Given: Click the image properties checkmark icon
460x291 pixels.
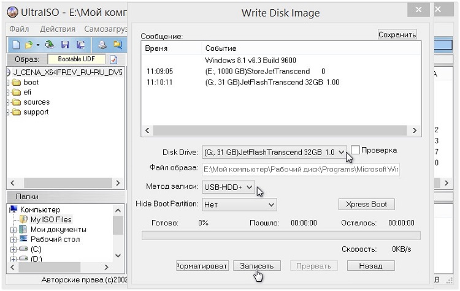Looking at the screenshot, I should click(x=113, y=59).
